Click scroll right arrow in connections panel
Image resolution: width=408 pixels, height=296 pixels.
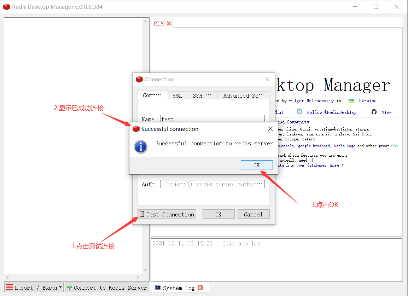[x=138, y=277]
